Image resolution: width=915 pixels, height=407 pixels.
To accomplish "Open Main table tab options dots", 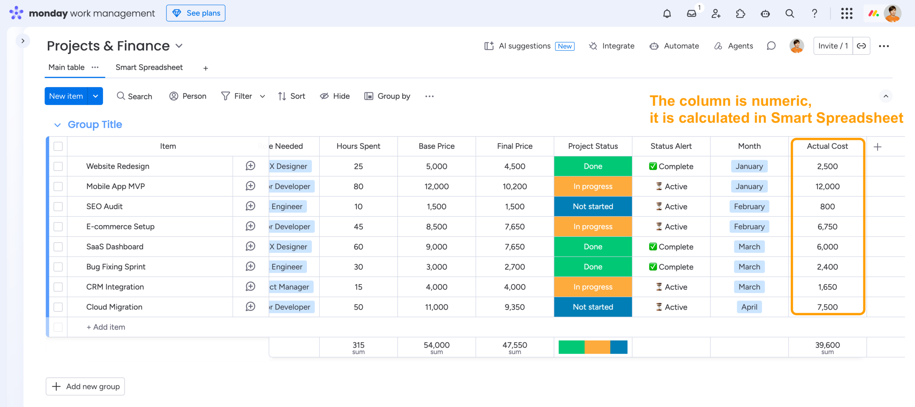I will (95, 67).
